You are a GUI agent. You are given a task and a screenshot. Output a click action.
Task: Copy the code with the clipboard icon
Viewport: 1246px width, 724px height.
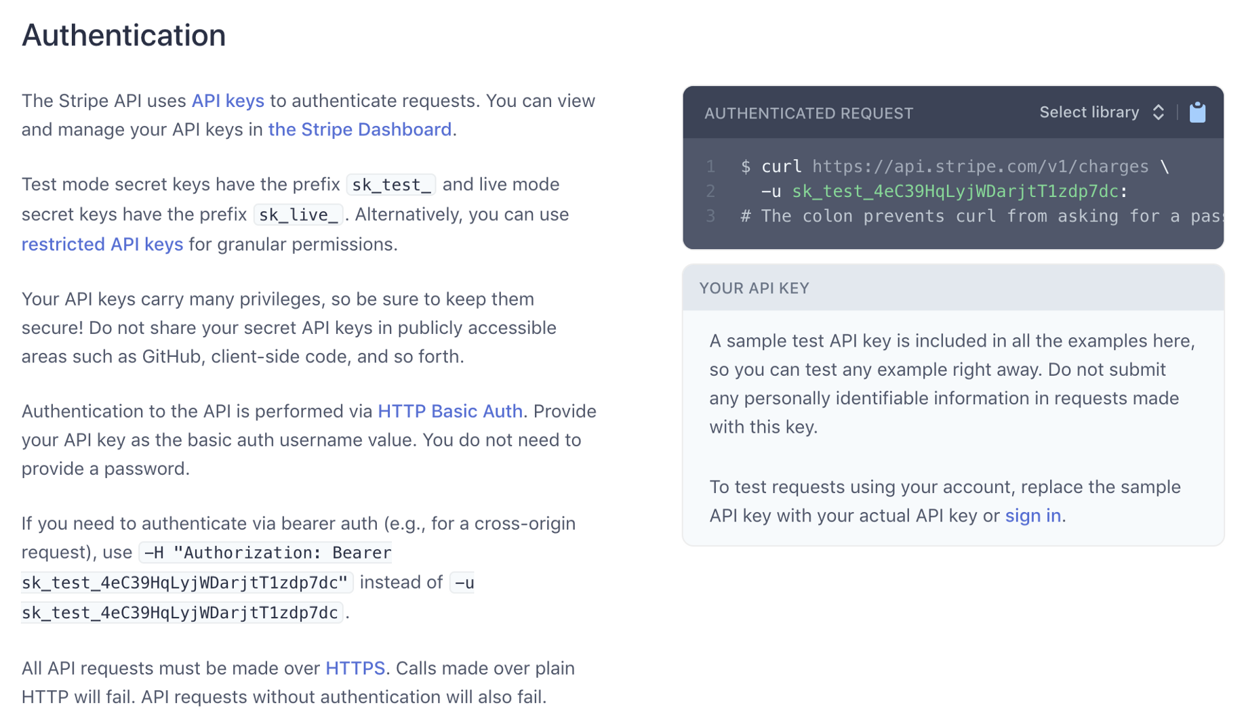(1197, 112)
